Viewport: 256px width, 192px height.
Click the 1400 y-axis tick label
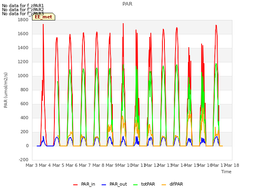pyautogui.click(x=23, y=48)
